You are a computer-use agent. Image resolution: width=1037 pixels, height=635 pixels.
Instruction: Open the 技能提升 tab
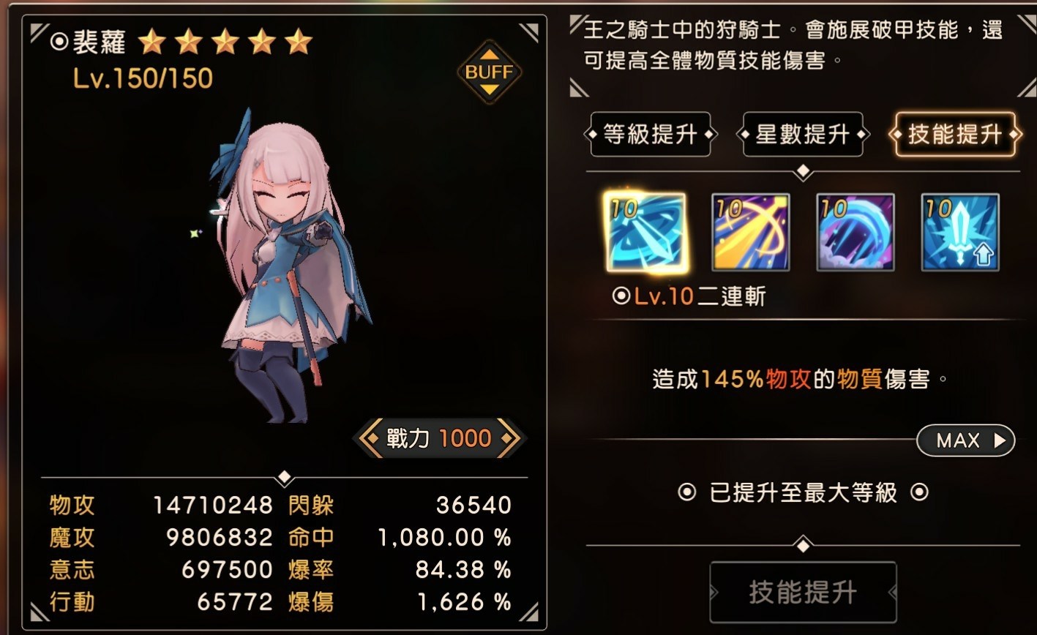pos(955,135)
